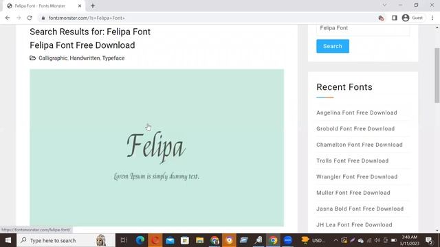Viewport: 440px width, 247px height.
Task: Click the third-party cookies blocked icon
Action: coord(381,18)
